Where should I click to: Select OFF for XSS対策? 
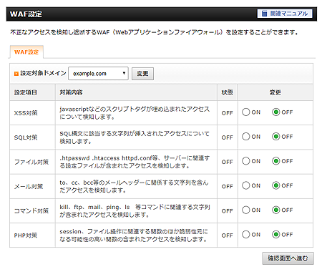pos(275,112)
